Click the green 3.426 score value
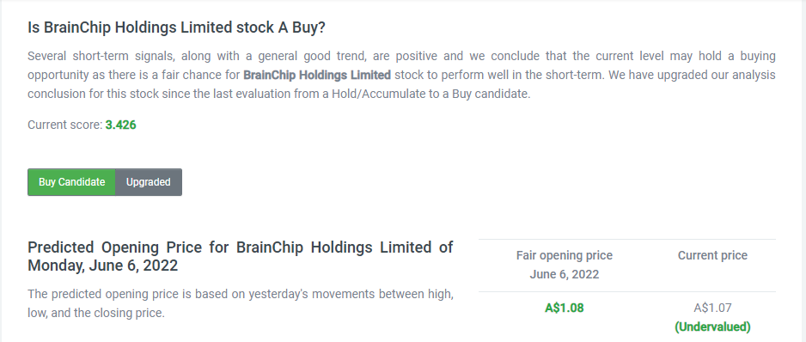This screenshot has width=806, height=342. coord(121,125)
